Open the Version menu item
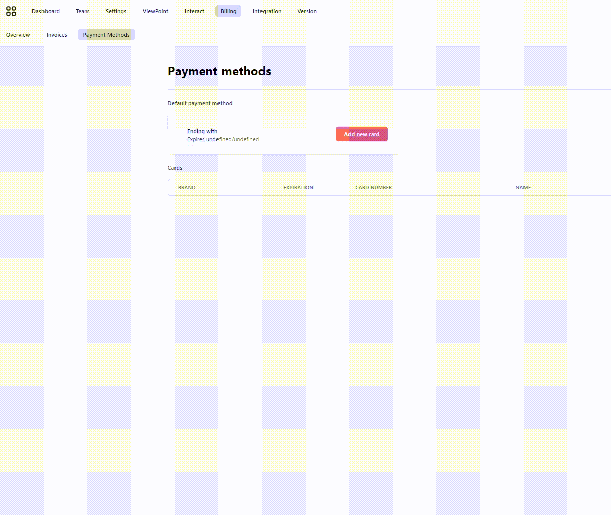Viewport: 611px width, 515px height. (307, 11)
